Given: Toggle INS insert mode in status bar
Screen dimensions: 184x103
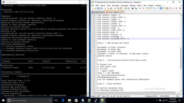Looking at the screenshot, I should (178, 96).
